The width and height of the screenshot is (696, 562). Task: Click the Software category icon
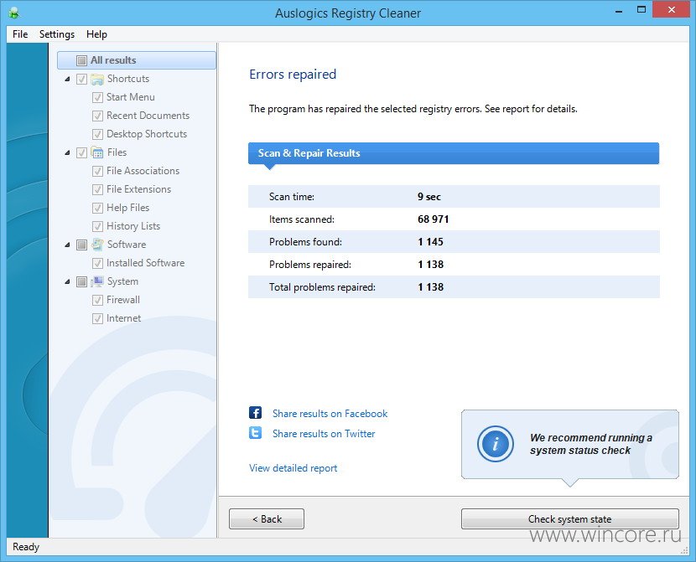pos(97,245)
